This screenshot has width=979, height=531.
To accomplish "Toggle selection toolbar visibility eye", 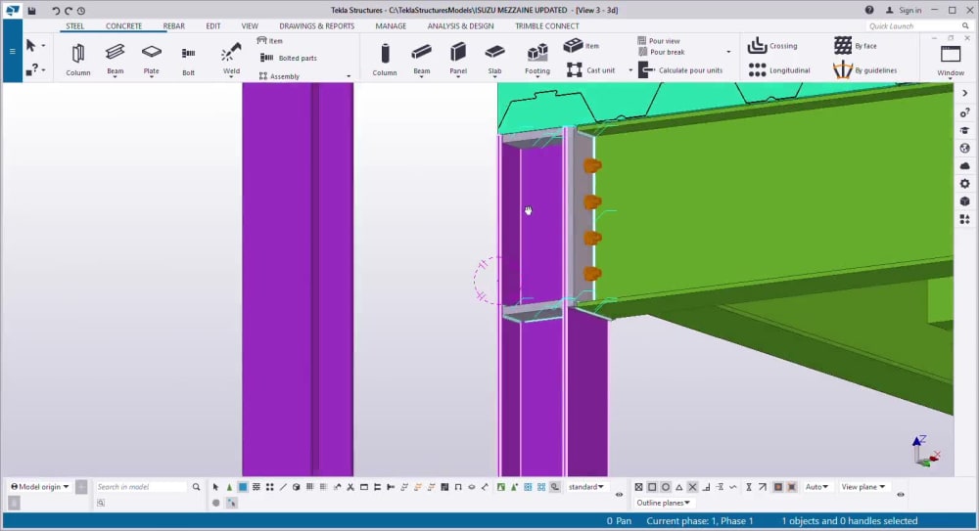I will 619,494.
